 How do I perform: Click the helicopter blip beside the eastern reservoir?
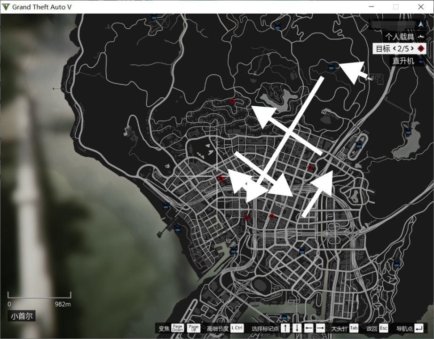coord(408,130)
